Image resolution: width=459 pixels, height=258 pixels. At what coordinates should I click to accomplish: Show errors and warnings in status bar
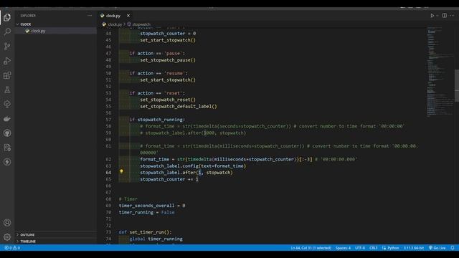pyautogui.click(x=12, y=248)
